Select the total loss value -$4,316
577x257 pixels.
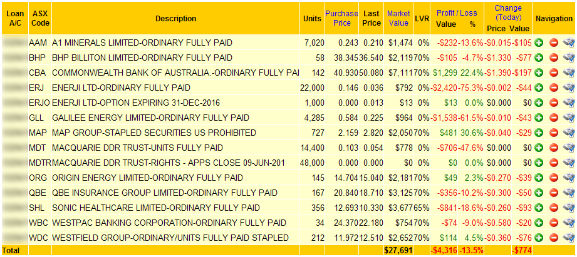[444, 250]
